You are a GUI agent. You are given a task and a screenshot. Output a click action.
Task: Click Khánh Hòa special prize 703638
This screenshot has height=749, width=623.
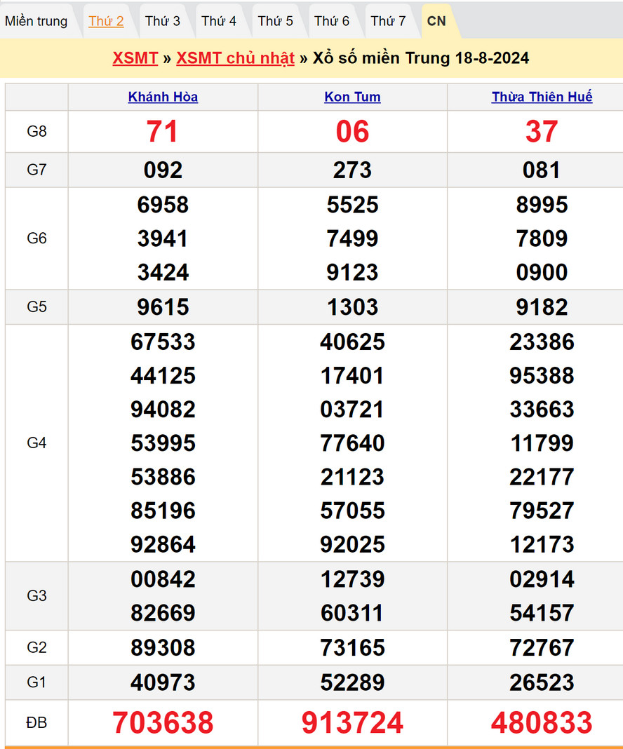coord(163,722)
